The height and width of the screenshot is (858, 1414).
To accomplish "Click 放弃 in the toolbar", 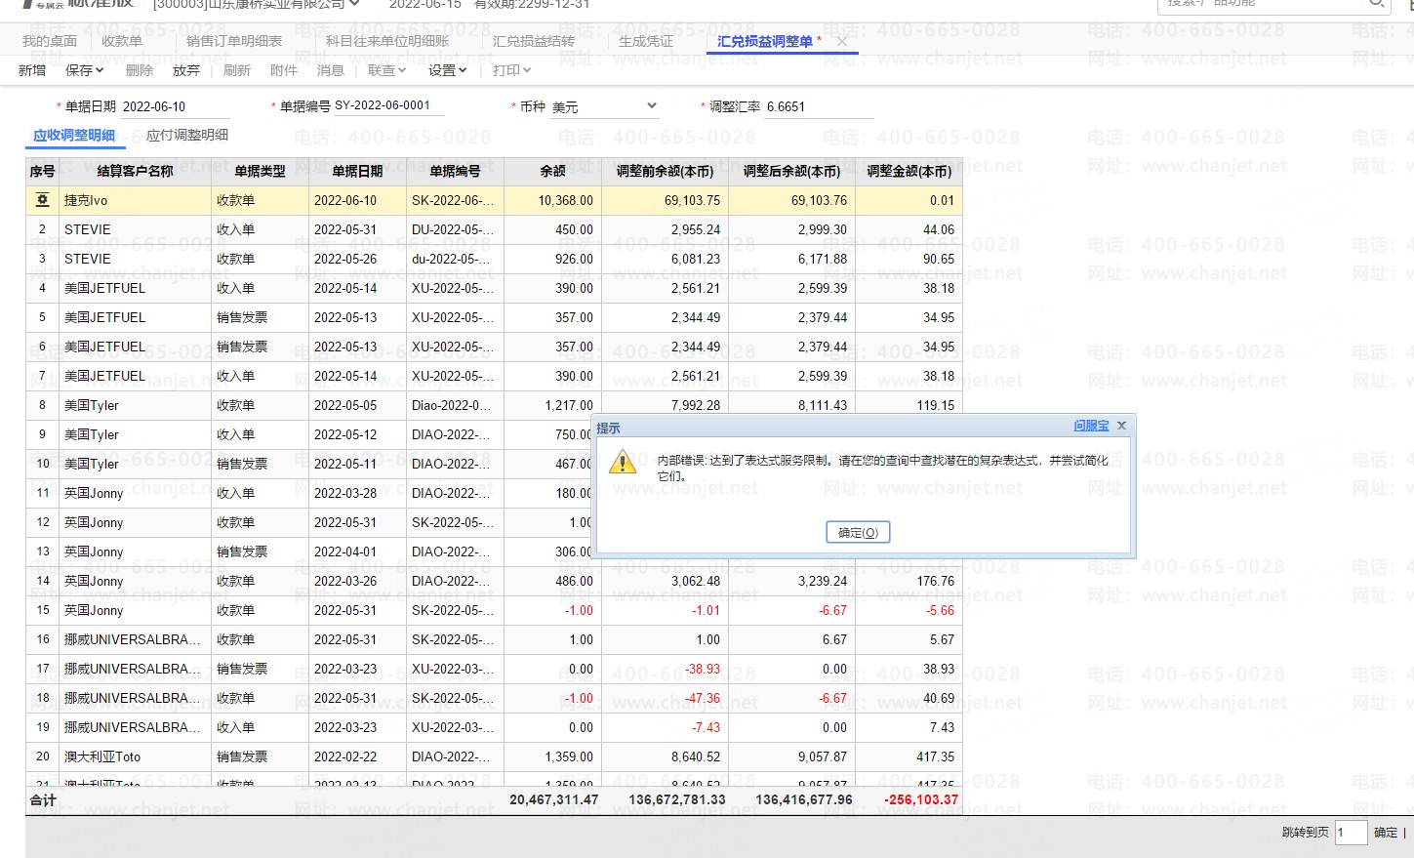I will (x=185, y=70).
